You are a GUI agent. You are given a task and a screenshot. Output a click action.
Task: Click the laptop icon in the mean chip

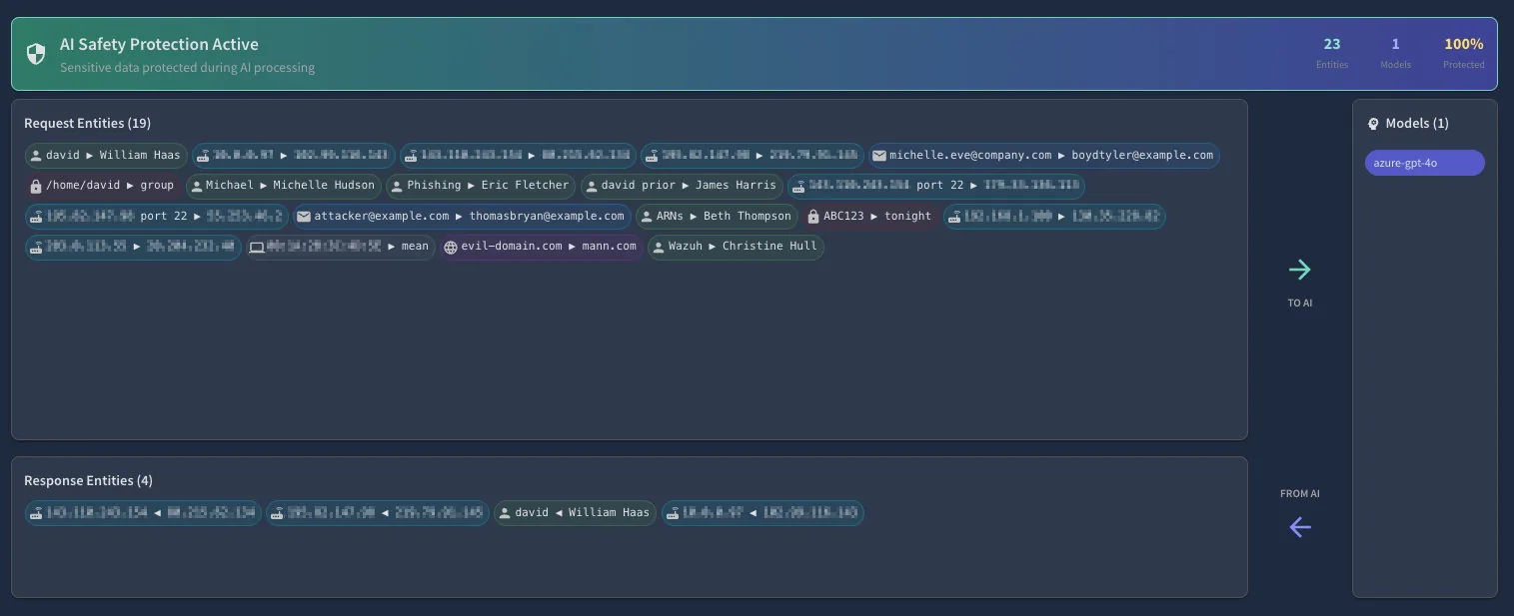click(x=257, y=247)
